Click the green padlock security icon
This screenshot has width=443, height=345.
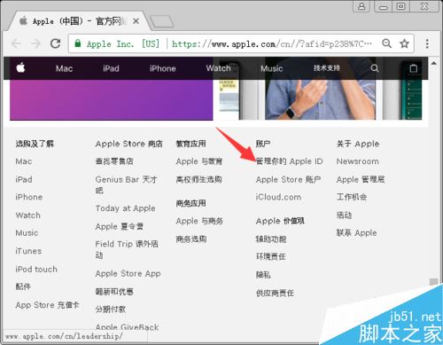[78, 43]
